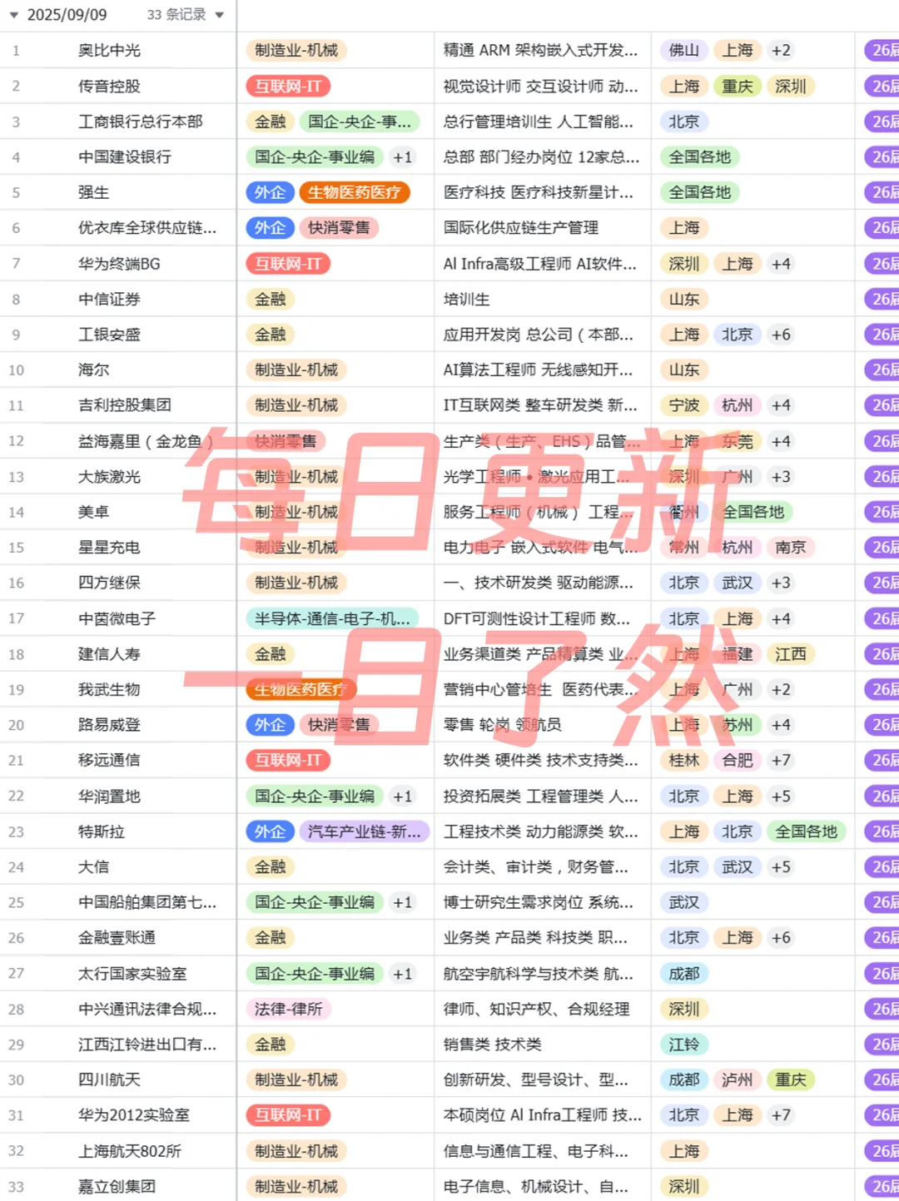Click 律师、知识产权、合规经理 position cell
Viewport: 899px width, 1201px height.
tap(536, 1009)
